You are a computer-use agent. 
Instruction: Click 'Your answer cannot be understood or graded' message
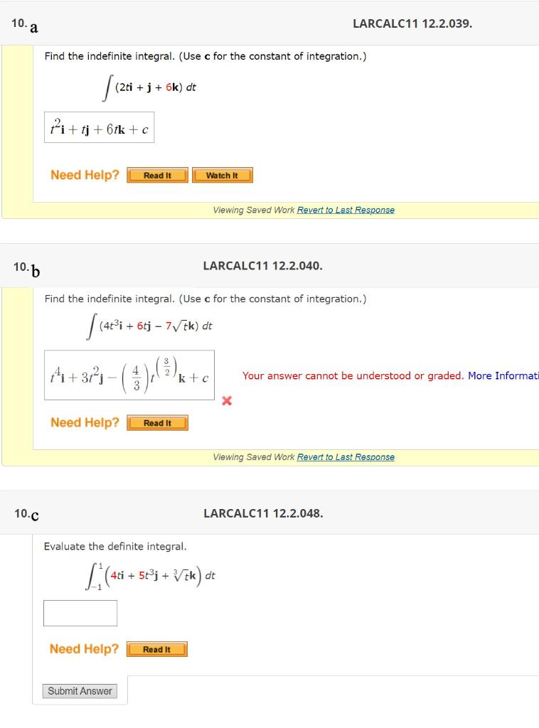point(353,375)
